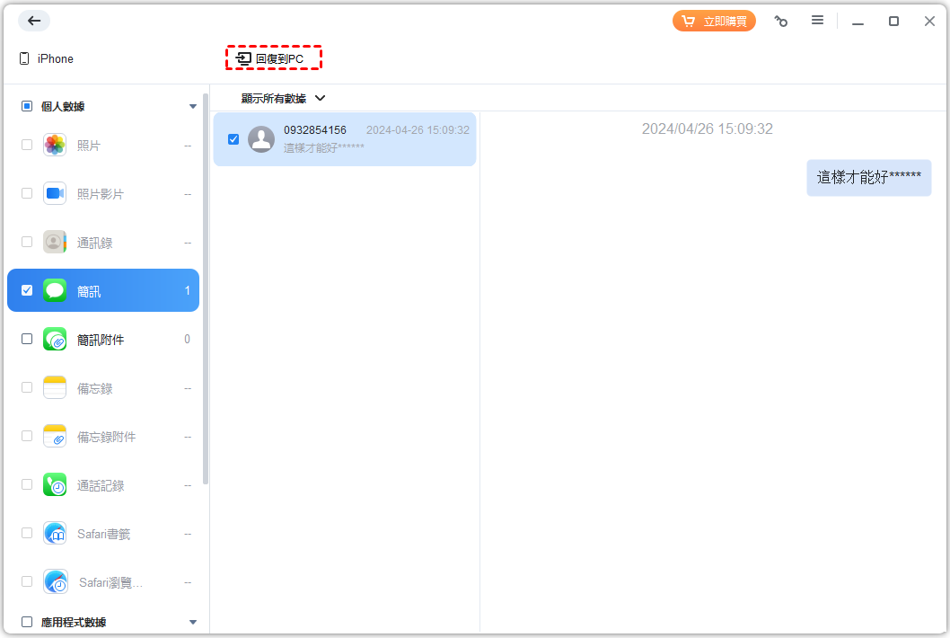Click the 通訊錄 contacts icon
Viewport: 950px width, 638px height.
pos(55,243)
